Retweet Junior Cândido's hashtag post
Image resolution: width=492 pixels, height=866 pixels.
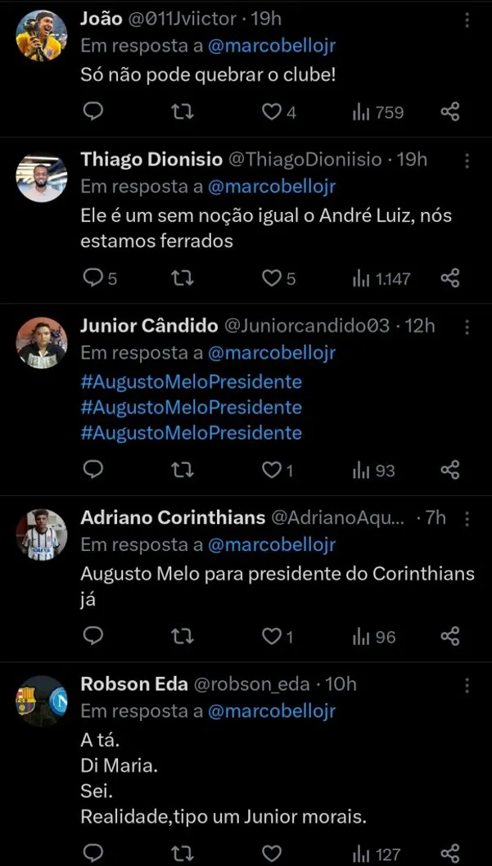(x=183, y=469)
